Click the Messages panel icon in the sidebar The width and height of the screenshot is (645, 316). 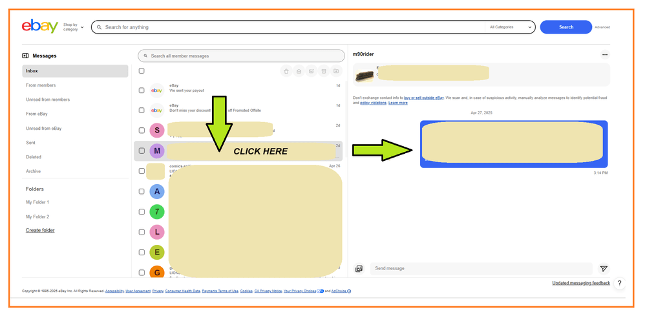coord(25,56)
